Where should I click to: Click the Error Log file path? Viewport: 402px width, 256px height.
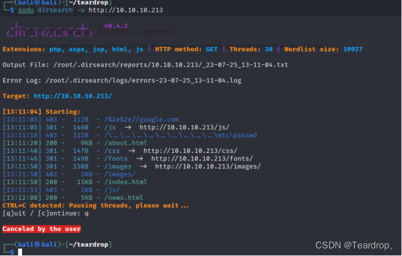[143, 81]
